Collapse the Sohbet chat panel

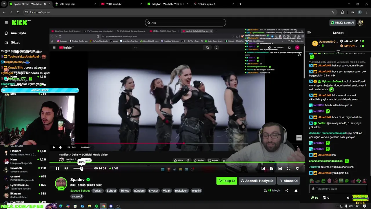coord(309,33)
